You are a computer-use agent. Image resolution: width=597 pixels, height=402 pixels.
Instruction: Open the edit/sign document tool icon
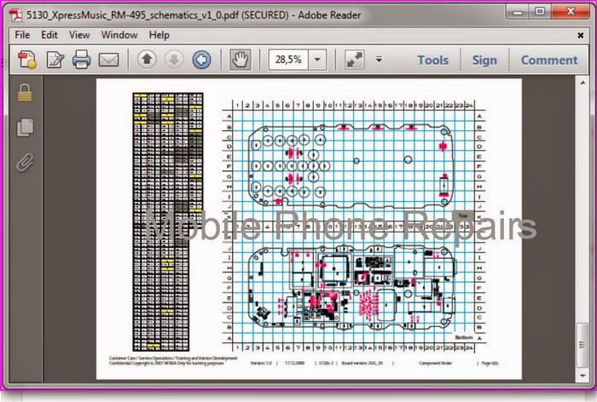pyautogui.click(x=55, y=60)
